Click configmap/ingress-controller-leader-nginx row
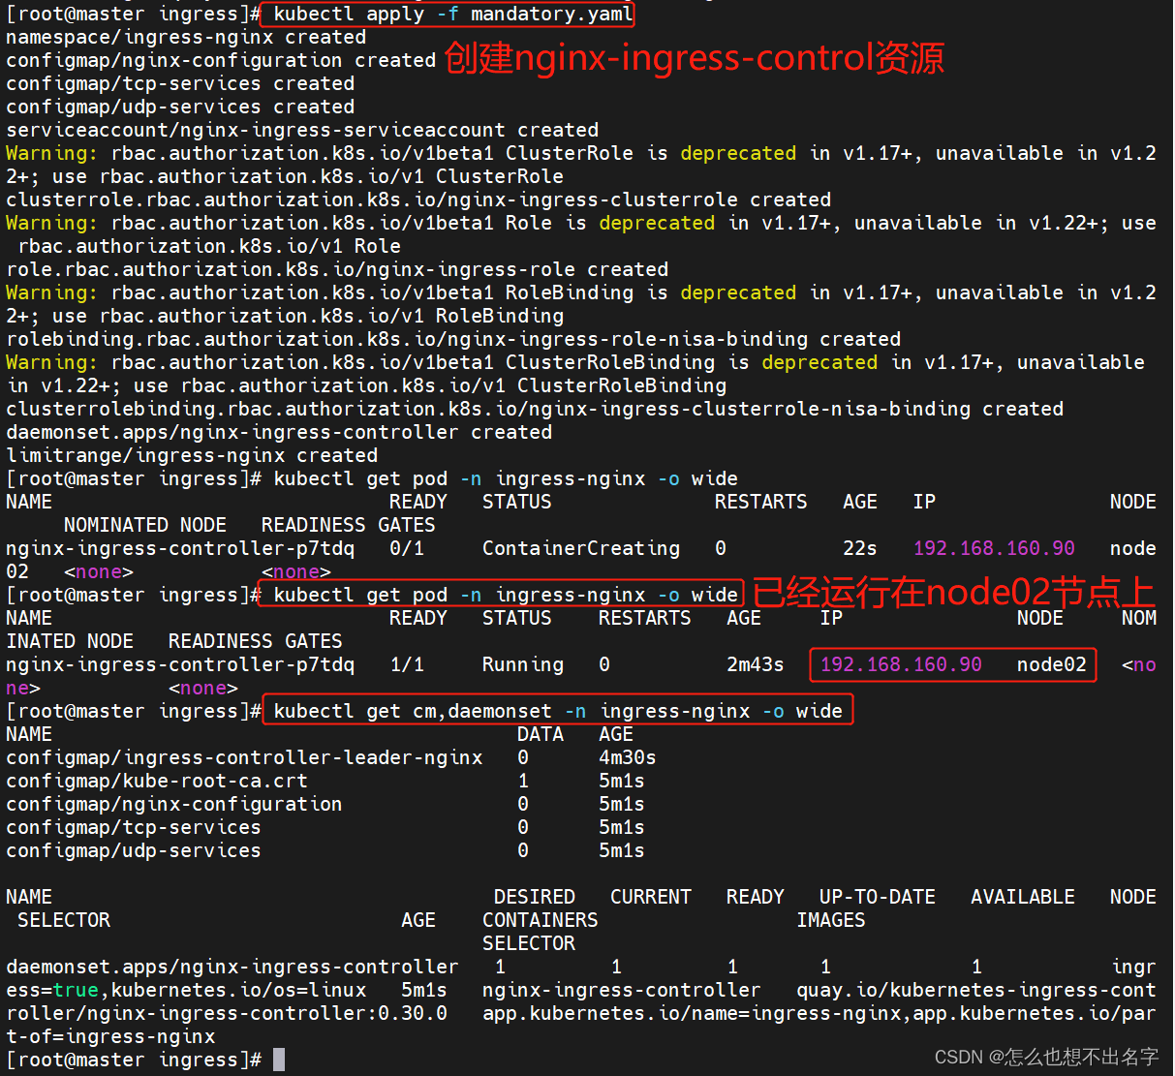The height and width of the screenshot is (1076, 1175). coord(331,757)
